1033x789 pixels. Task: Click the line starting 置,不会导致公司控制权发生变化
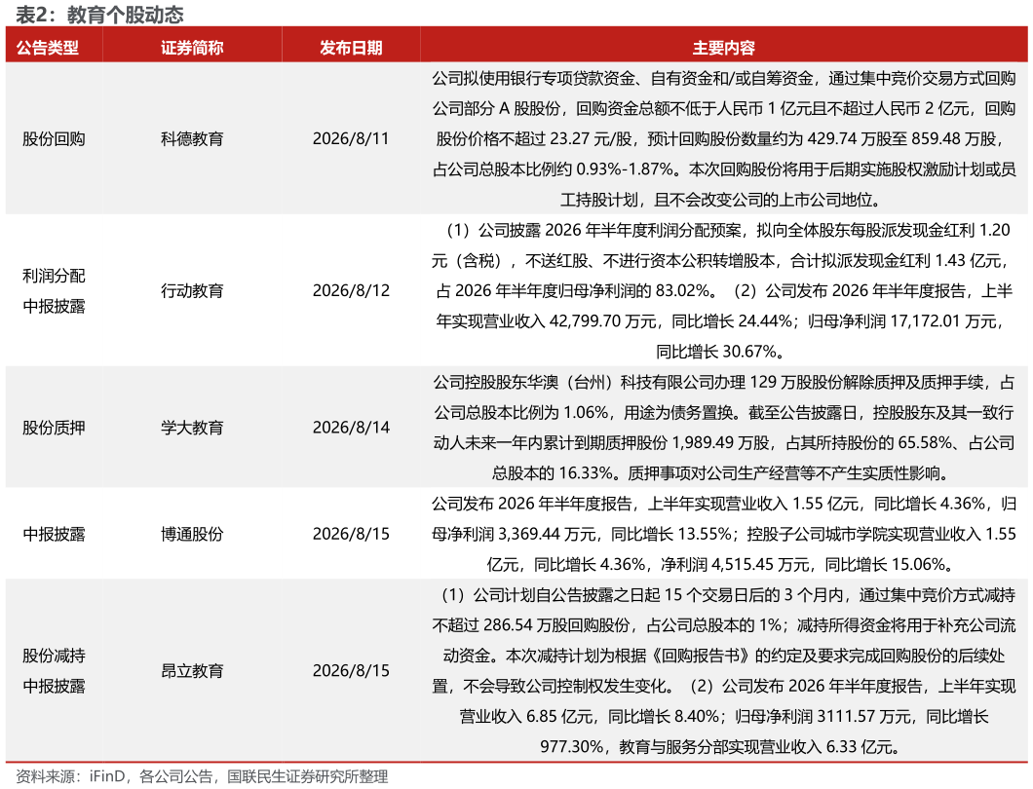(724, 687)
